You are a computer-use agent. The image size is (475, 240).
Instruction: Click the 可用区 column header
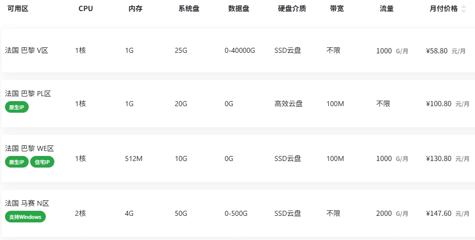coord(18,9)
